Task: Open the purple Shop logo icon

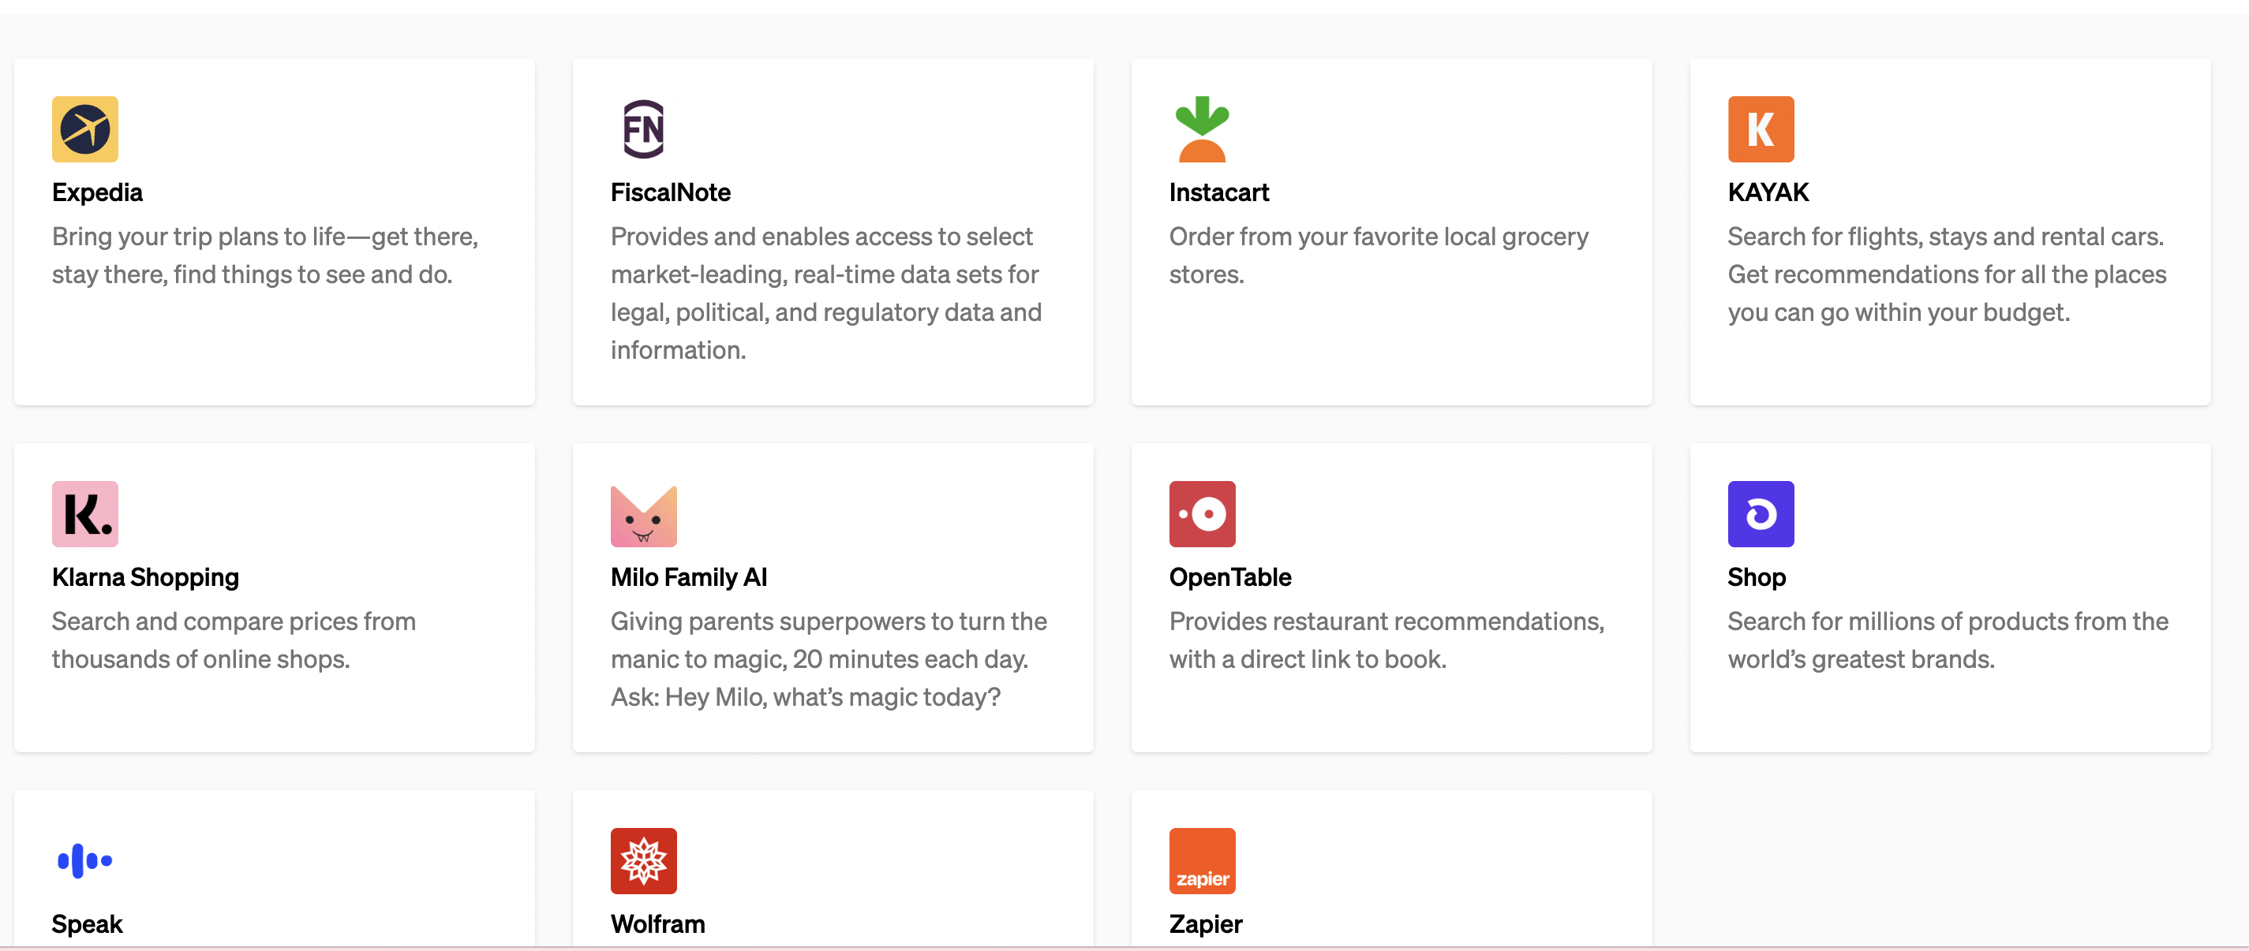Action: pyautogui.click(x=1760, y=514)
